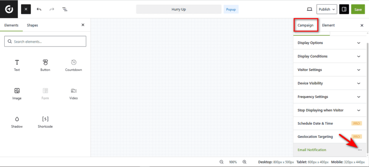Image resolution: width=369 pixels, height=167 pixels.
Task: Zoom out of the canvas
Action: 222,162
